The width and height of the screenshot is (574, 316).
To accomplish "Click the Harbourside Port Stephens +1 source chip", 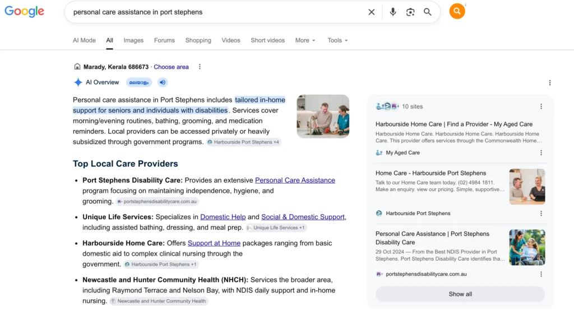I will coord(161,264).
